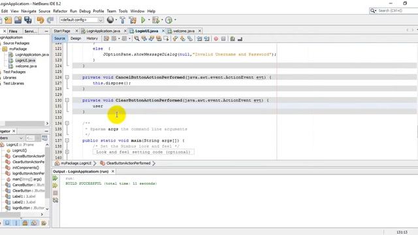
Task: Collapse ClearButtonActionPerformed fold at line 130
Action: (x=67, y=100)
